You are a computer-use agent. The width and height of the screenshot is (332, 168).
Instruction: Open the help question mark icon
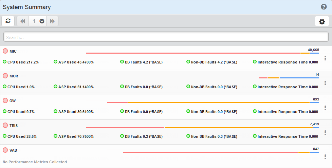[x=324, y=7]
